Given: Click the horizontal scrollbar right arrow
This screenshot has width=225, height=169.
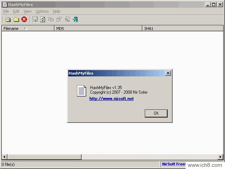Looking at the screenshot, I should (220, 157).
